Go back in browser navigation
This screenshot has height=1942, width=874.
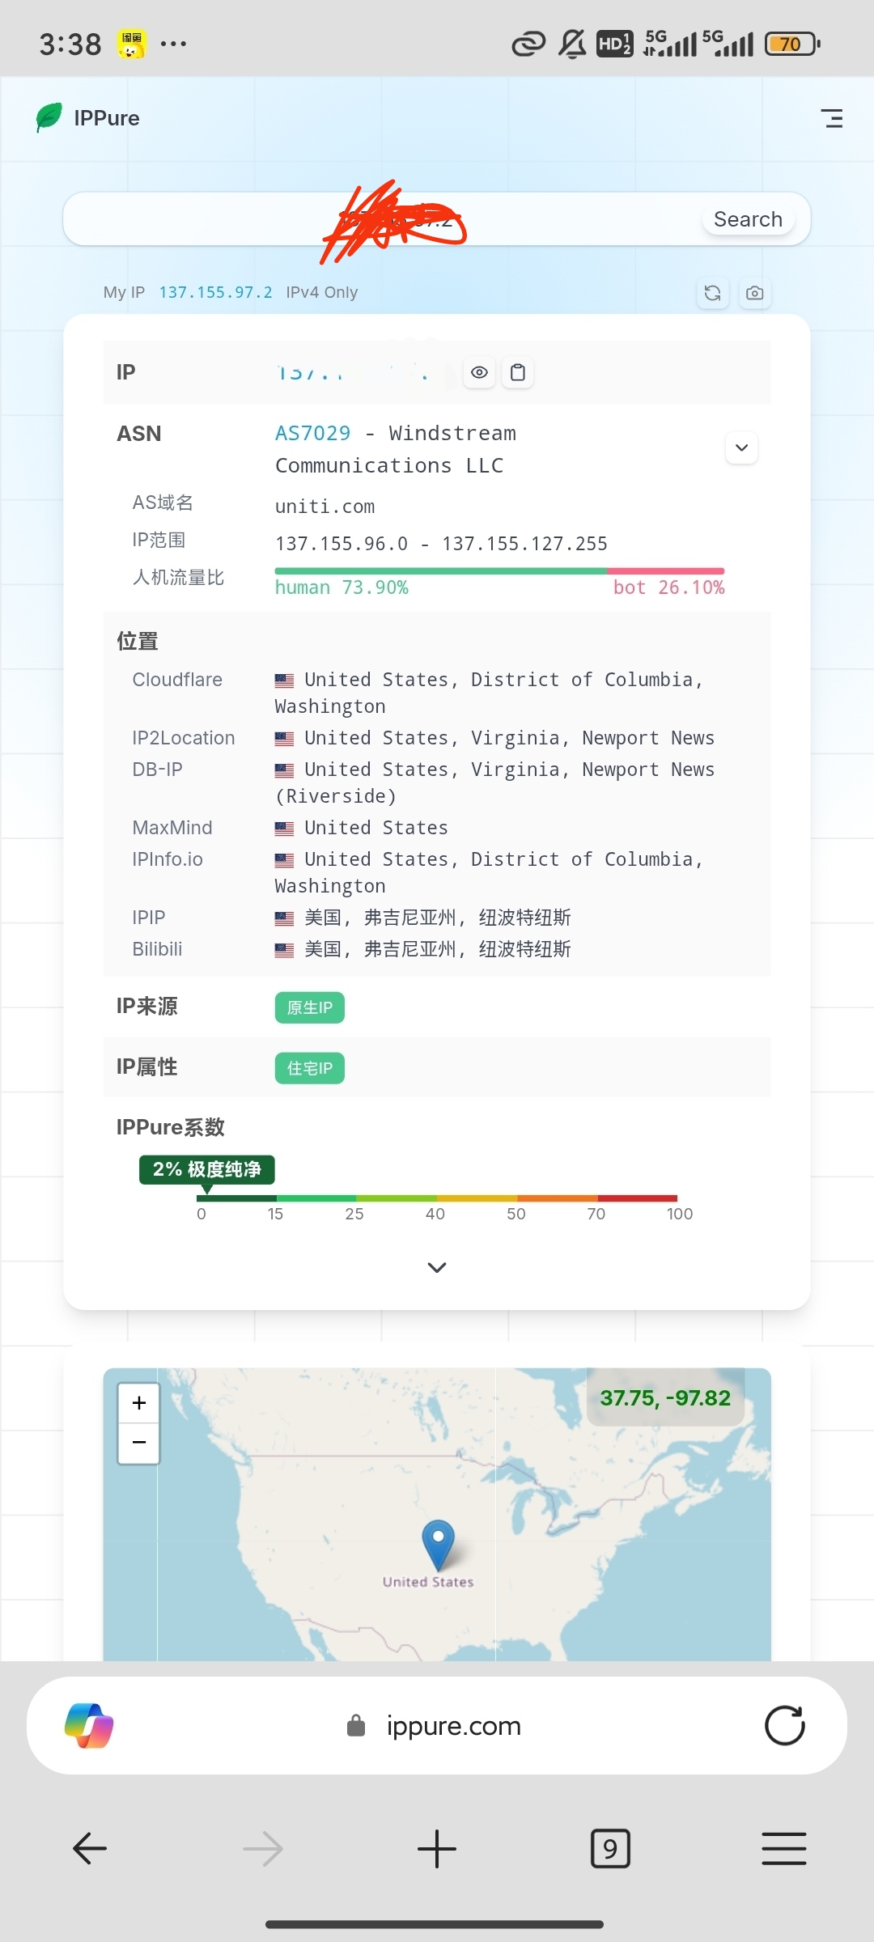click(90, 1849)
